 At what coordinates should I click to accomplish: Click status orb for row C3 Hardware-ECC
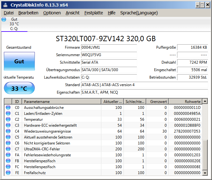pos(8,125)
